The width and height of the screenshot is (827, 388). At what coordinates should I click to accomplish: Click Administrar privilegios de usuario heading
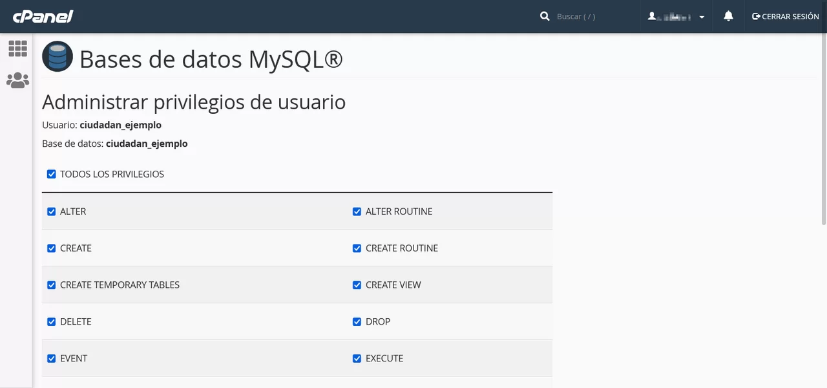[194, 102]
